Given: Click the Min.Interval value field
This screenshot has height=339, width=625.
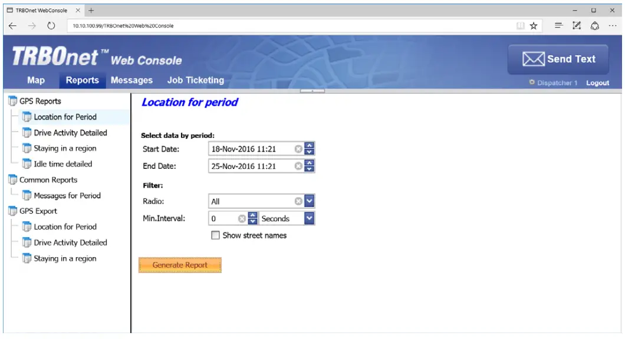Looking at the screenshot, I should [x=223, y=218].
